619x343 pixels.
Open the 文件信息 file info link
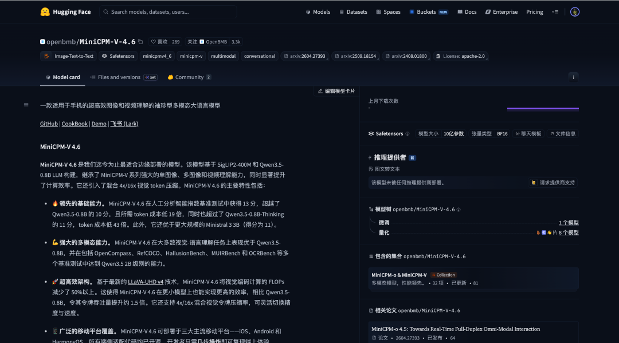[563, 133]
